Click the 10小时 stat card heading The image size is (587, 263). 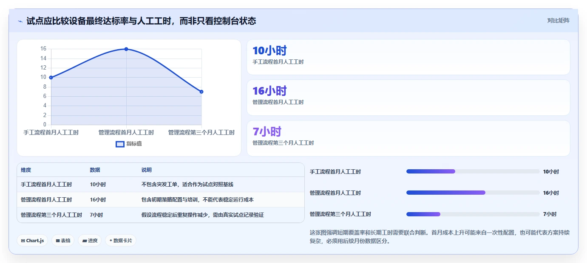click(269, 51)
